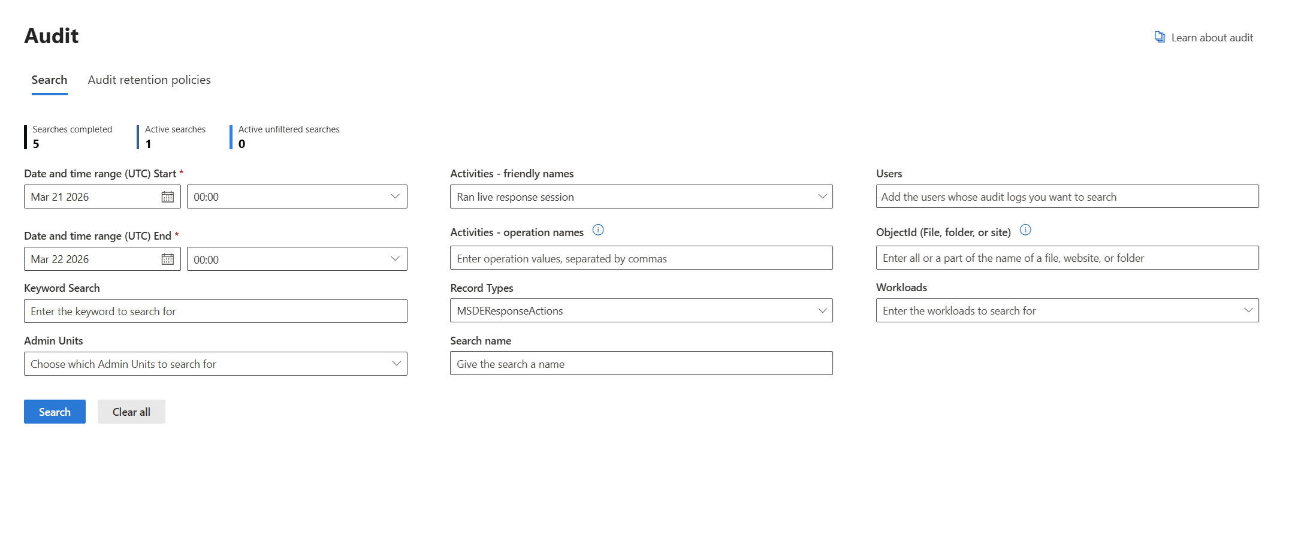
Task: Click the Activities operation names info icon
Action: point(598,230)
